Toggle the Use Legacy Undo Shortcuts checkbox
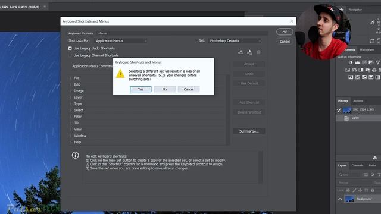 70,48
